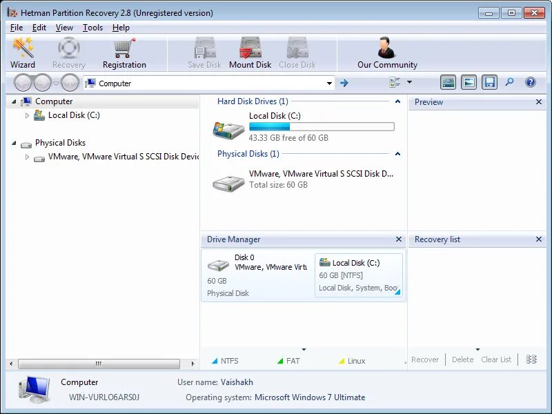Click Clear List button
552x414 pixels.
click(x=496, y=359)
